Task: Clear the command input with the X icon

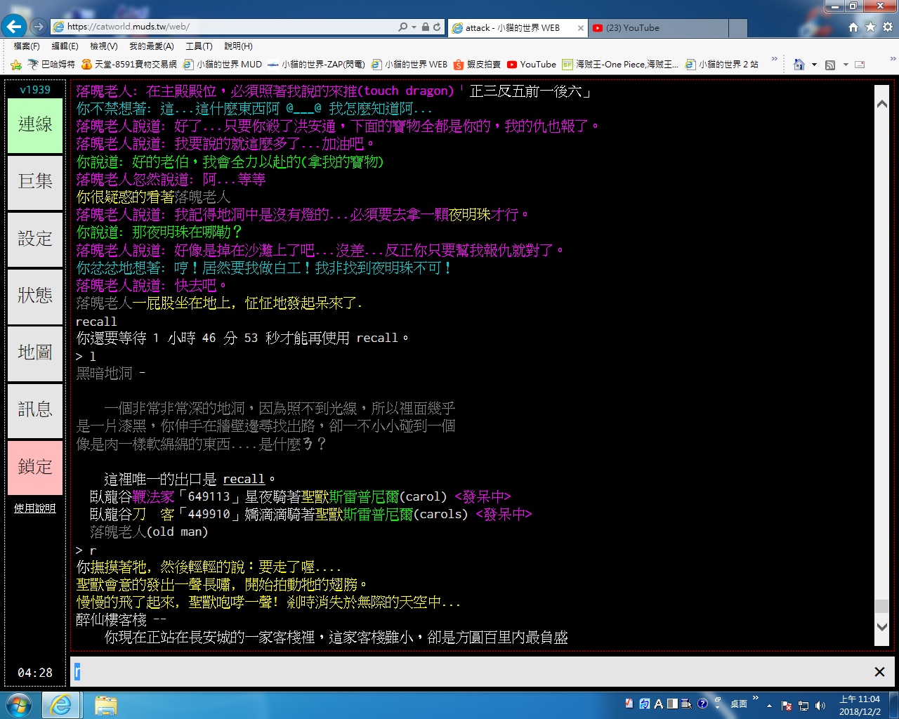Action: click(879, 672)
